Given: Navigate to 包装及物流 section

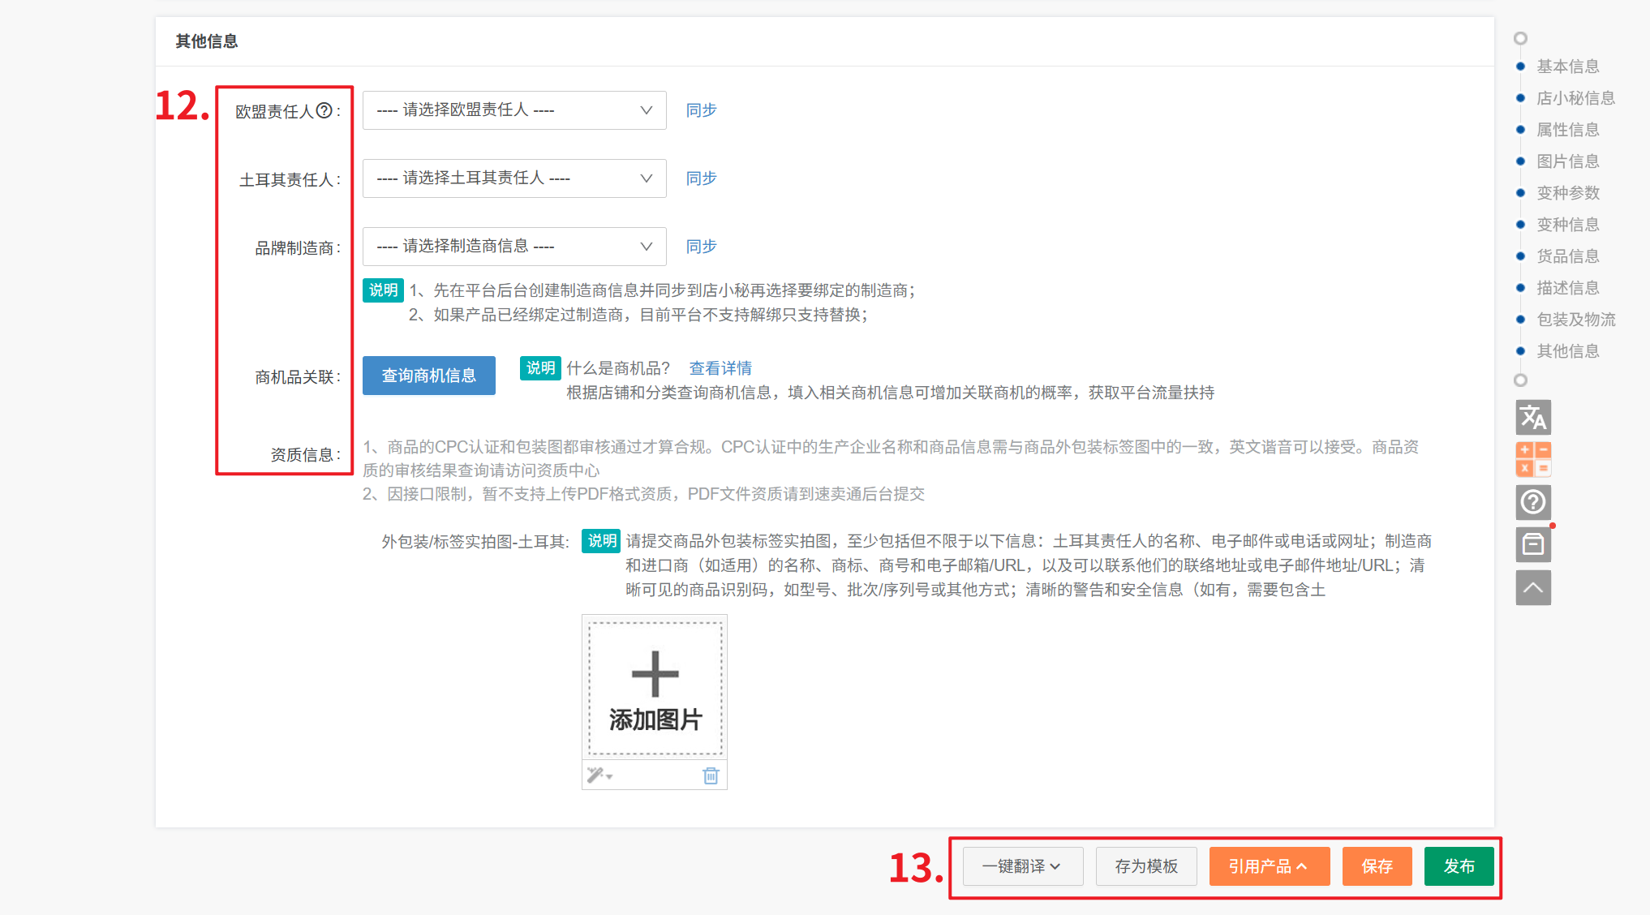Looking at the screenshot, I should click(x=1575, y=320).
